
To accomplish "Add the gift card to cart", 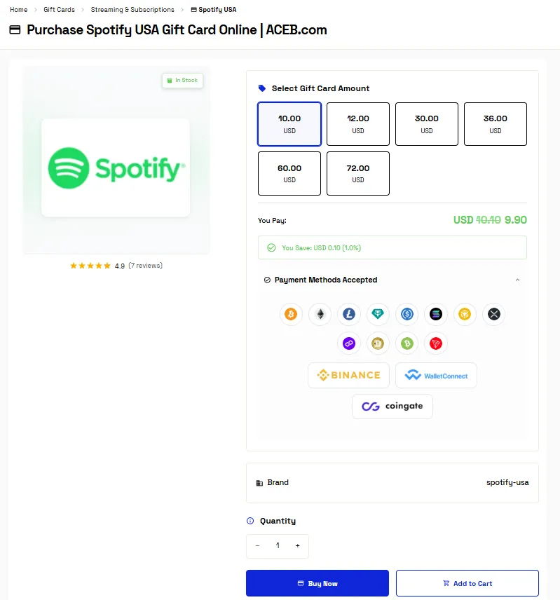I will point(467,582).
